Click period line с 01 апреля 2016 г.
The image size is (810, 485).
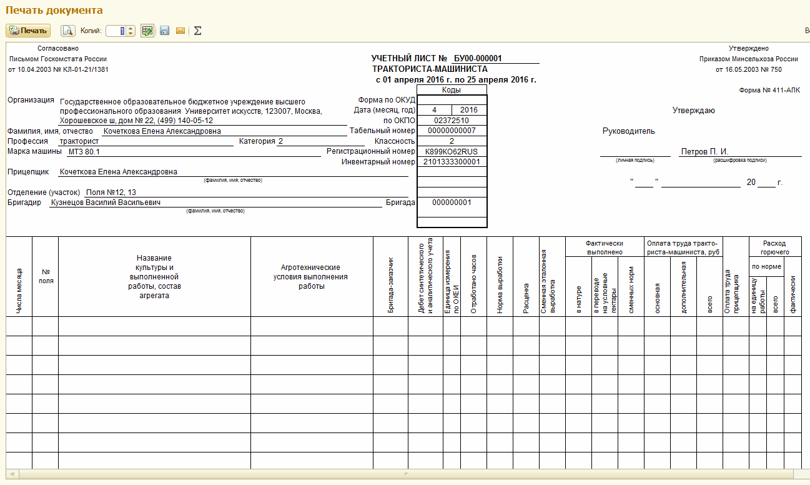click(x=456, y=80)
